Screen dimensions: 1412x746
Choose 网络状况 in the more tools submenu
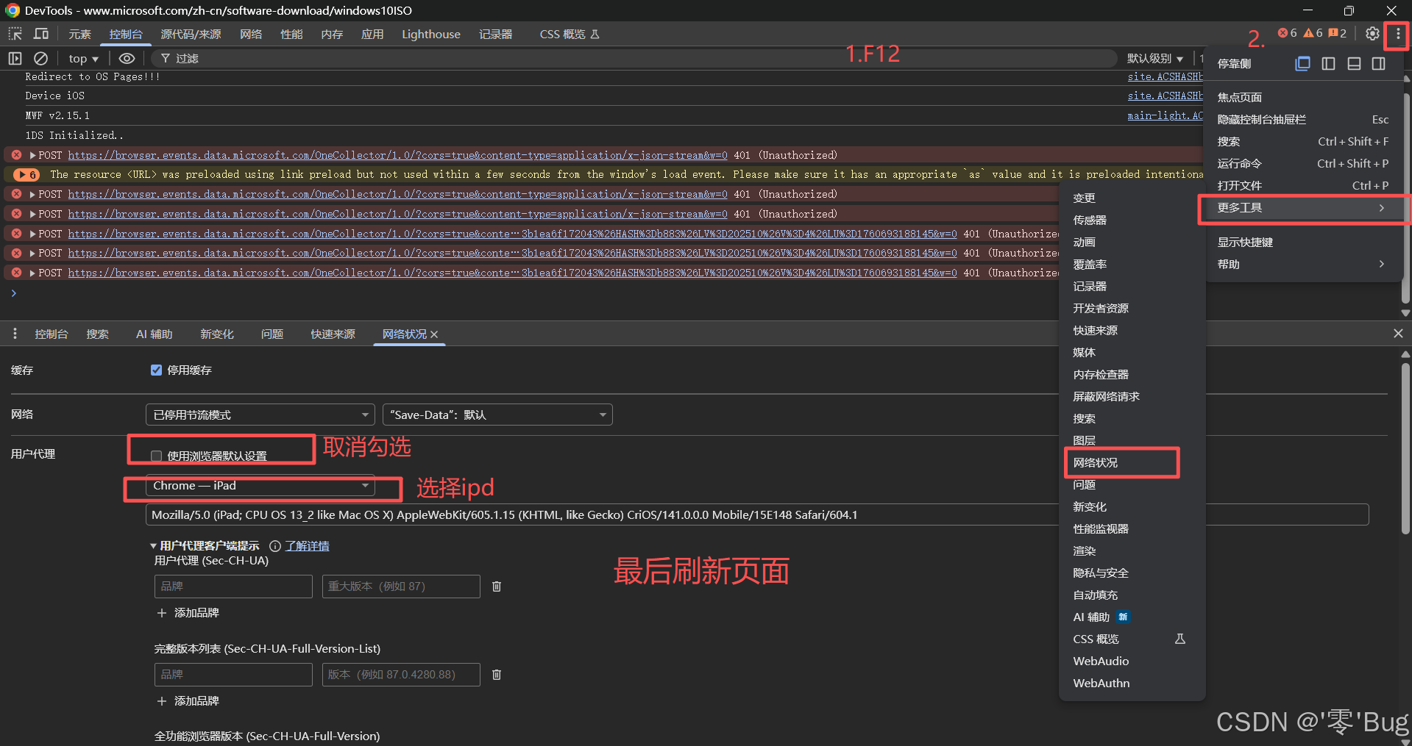(1132, 462)
